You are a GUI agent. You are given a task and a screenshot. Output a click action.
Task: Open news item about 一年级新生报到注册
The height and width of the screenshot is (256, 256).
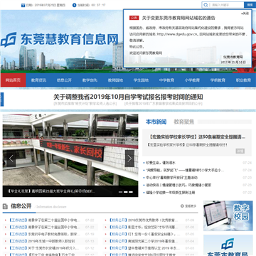(x=171, y=193)
